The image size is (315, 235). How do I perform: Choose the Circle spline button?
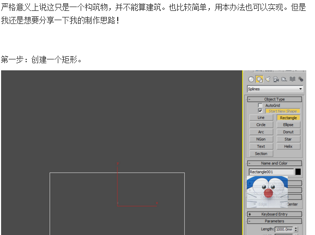[261, 125]
